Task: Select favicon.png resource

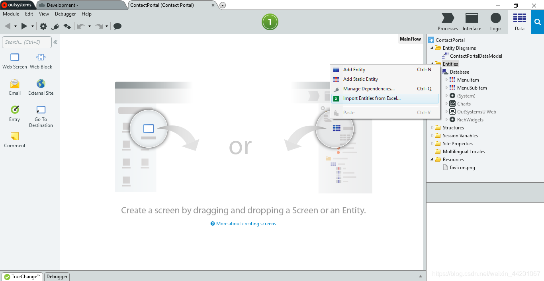Action: [462, 168]
